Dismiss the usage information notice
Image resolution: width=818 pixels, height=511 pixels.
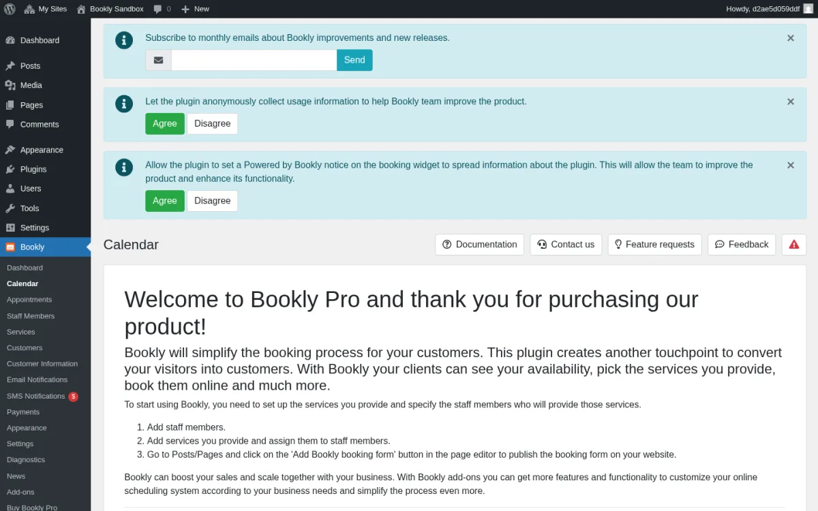pos(791,102)
